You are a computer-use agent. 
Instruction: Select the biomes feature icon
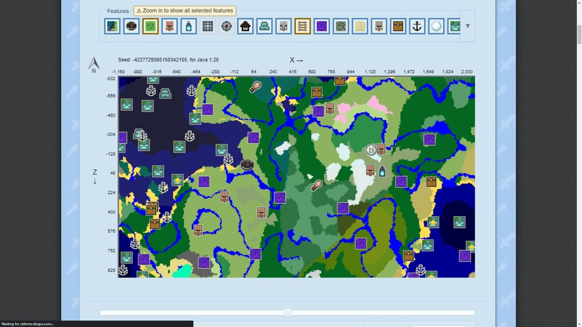[x=112, y=26]
